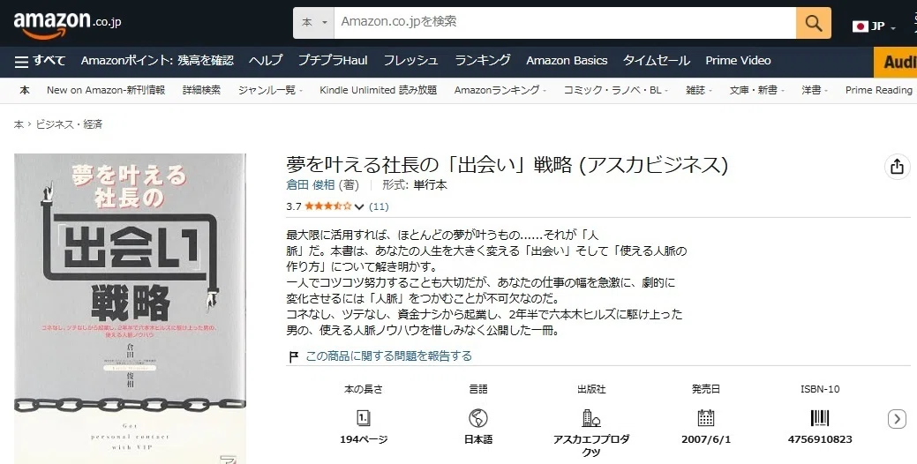Open New on Amazon-新刊情報
This screenshot has width=917, height=464.
[106, 90]
